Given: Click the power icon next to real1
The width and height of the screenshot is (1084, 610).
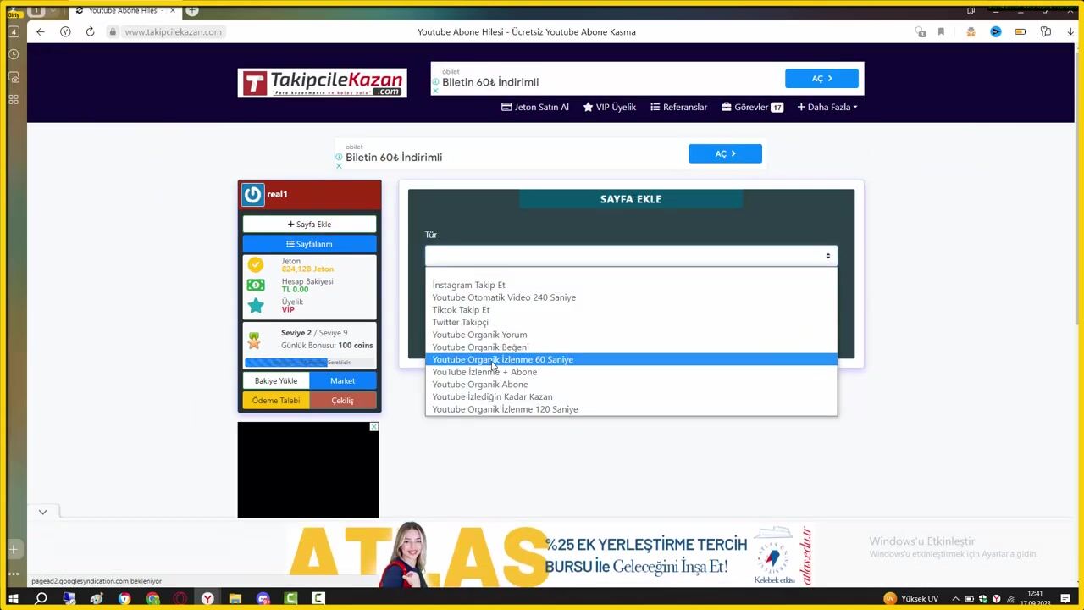Looking at the screenshot, I should click(252, 195).
